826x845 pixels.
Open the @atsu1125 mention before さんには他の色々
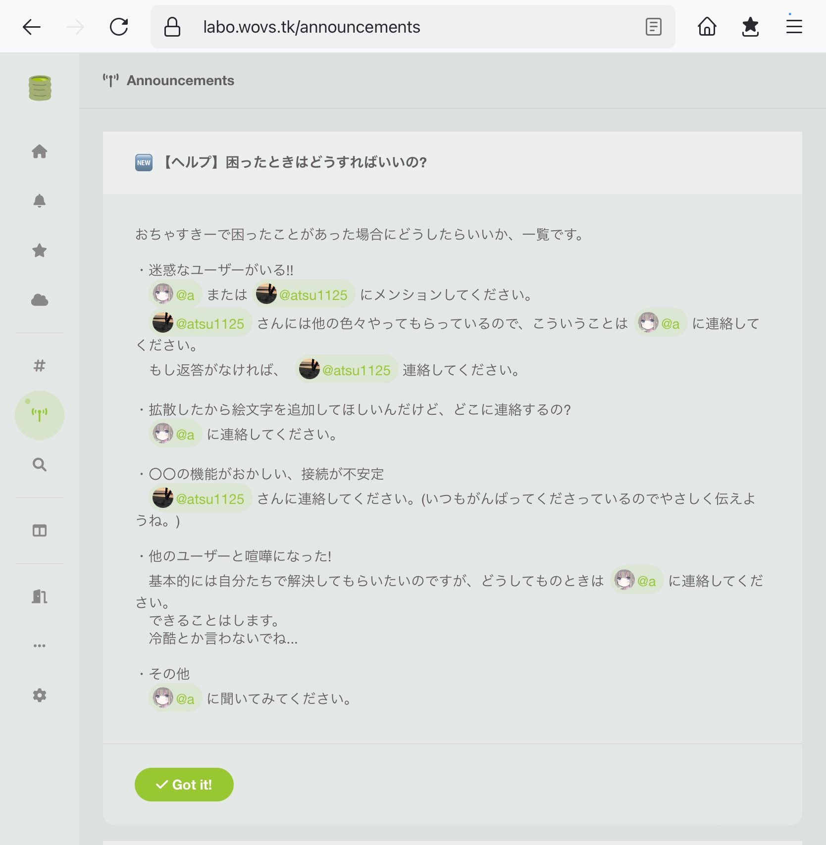tap(200, 324)
